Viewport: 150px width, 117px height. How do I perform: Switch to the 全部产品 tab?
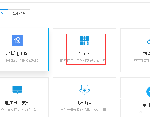(19, 13)
